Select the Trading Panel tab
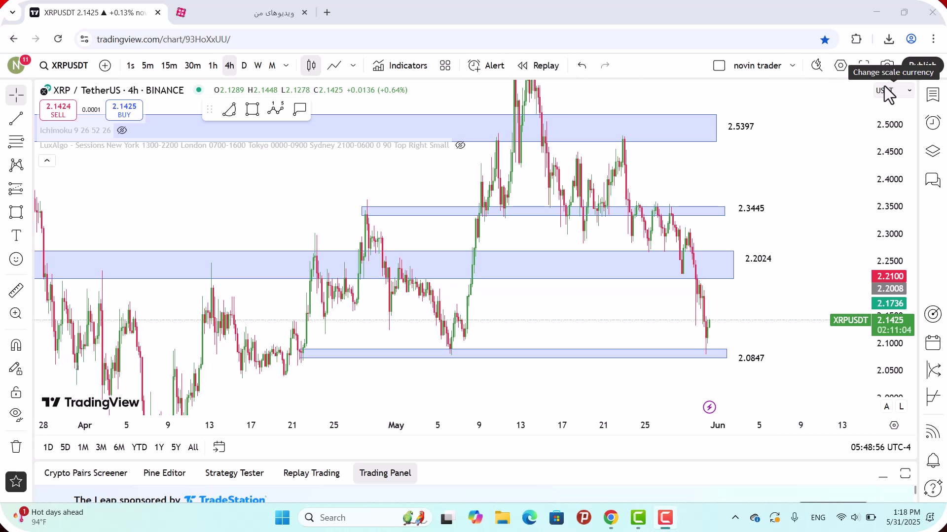947x532 pixels. pyautogui.click(x=385, y=473)
